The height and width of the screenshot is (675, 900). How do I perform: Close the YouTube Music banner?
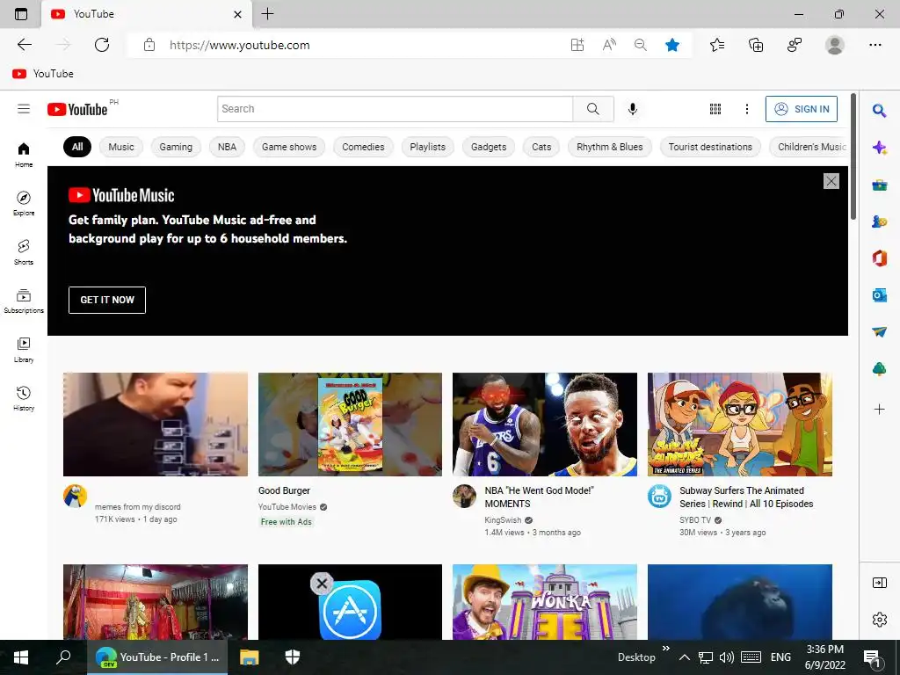(831, 181)
